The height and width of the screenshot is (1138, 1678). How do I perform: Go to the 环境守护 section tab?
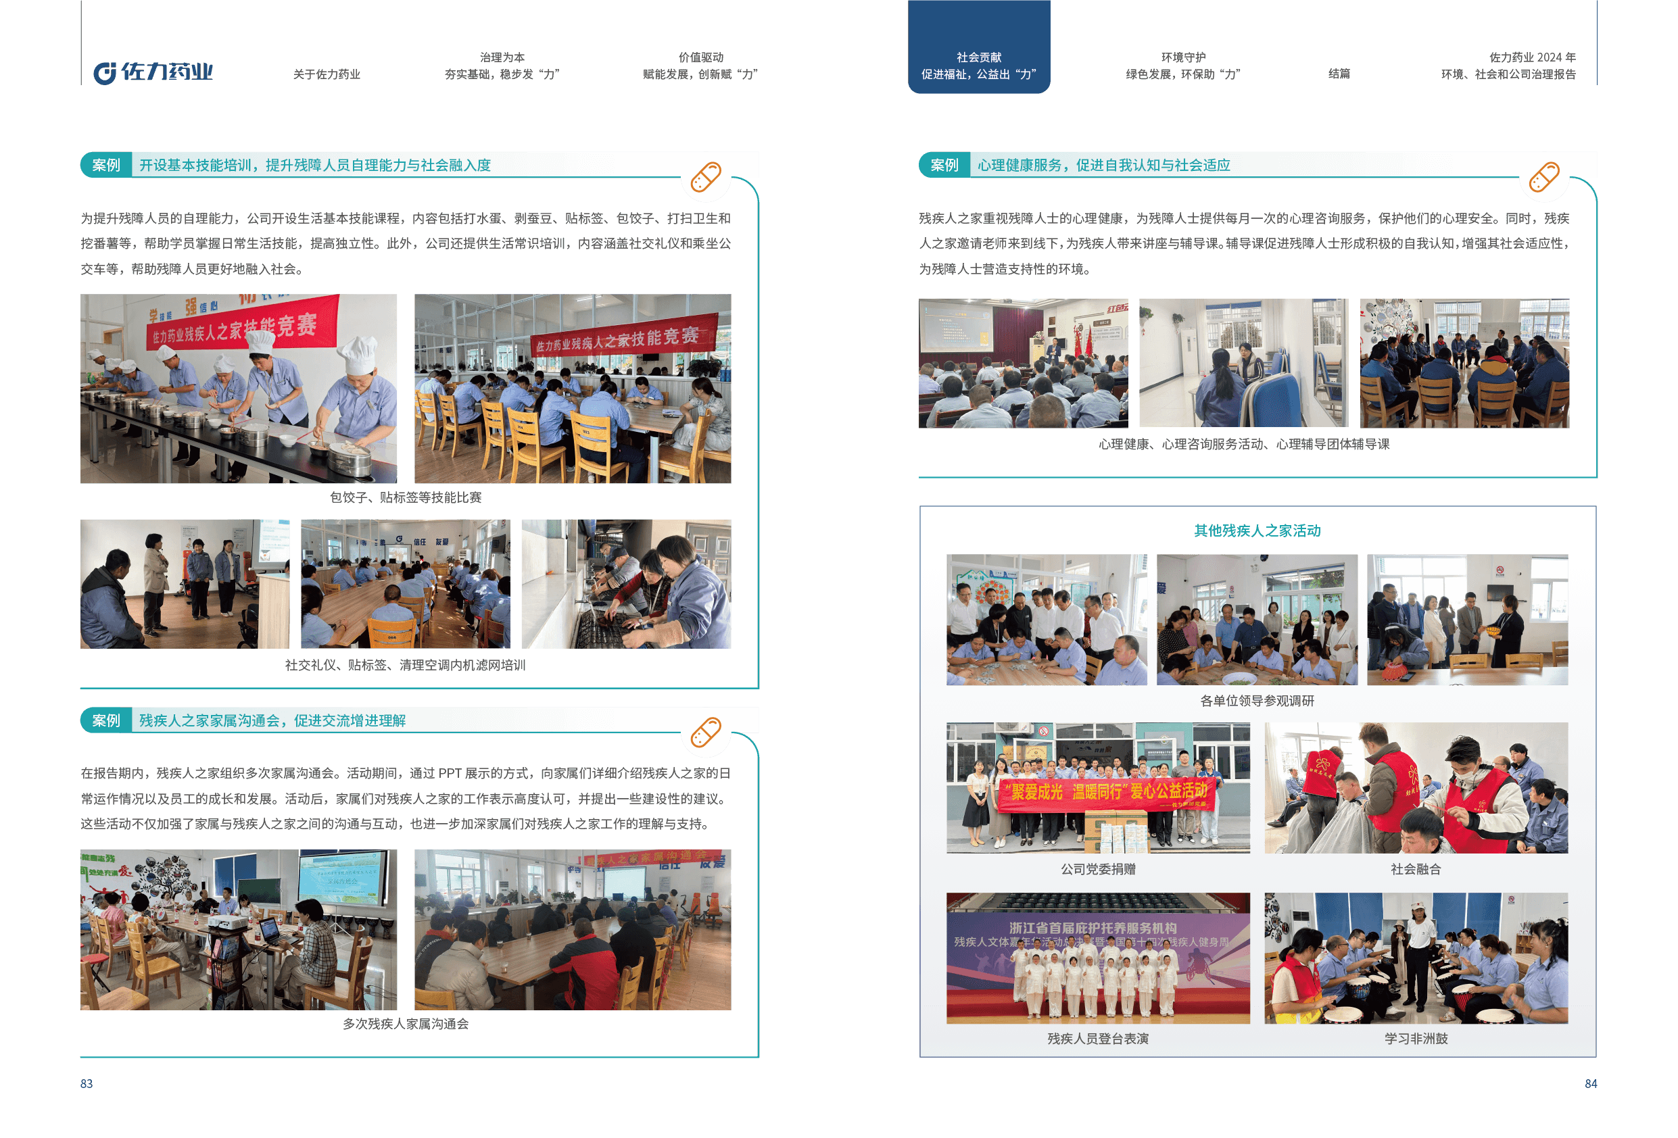[x=1182, y=66]
